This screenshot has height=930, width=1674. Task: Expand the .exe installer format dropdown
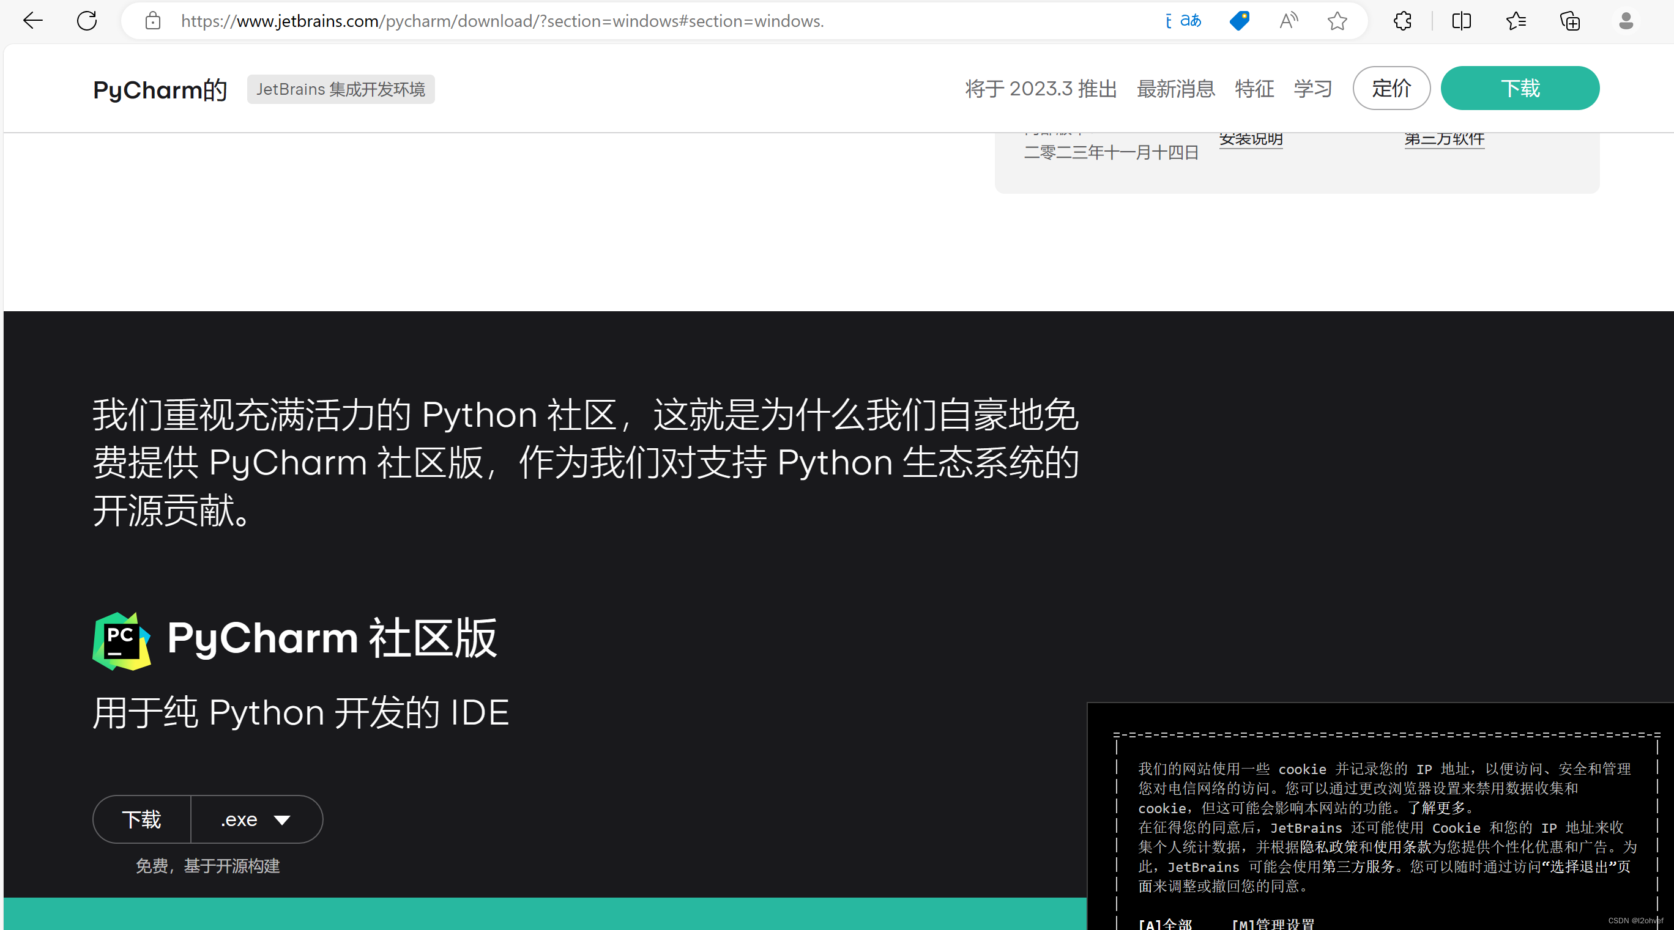pyautogui.click(x=256, y=819)
